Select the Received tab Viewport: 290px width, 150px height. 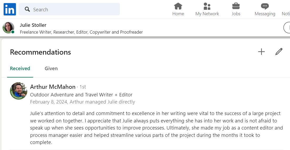click(x=20, y=69)
